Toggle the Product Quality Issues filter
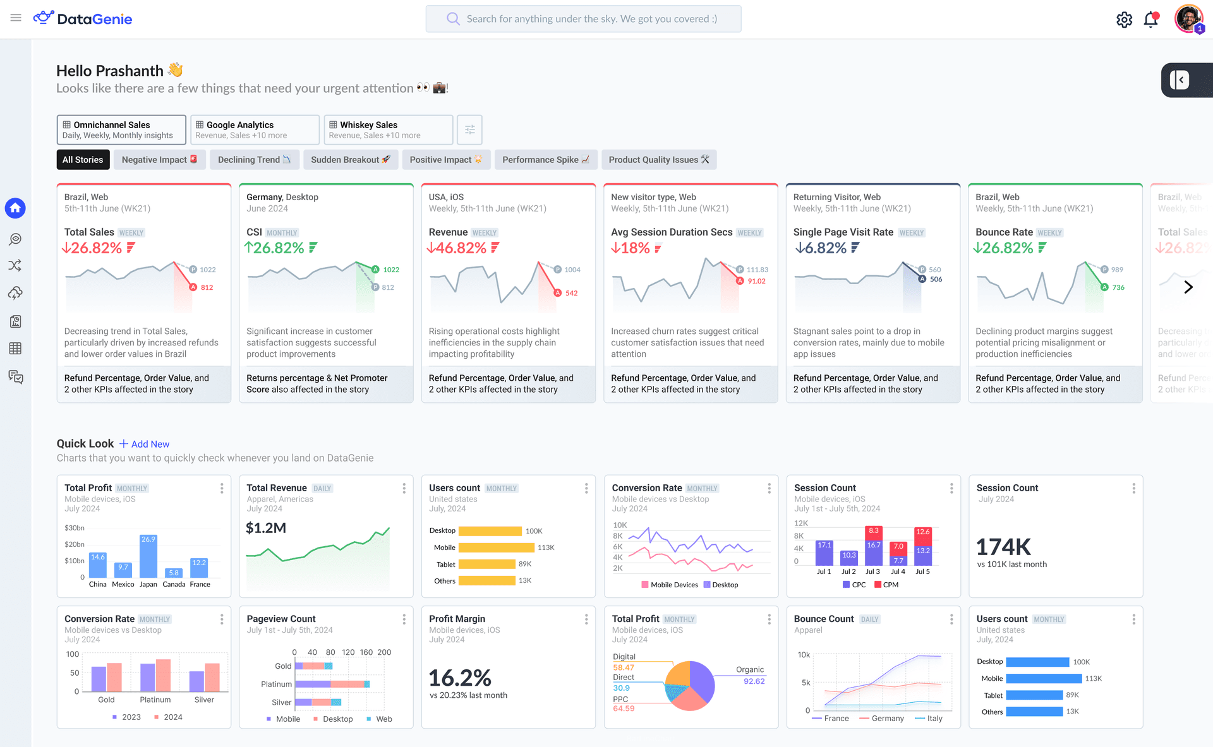Screen dimensions: 1213x747 coord(659,159)
